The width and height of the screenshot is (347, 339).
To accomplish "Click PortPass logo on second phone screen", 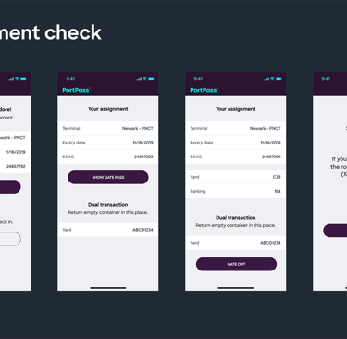I will point(76,90).
